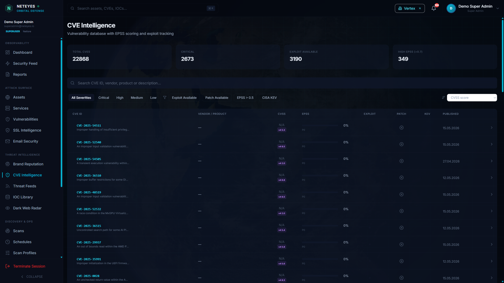This screenshot has height=283, width=504.
Task: Select the Medium severity tab
Action: click(137, 98)
